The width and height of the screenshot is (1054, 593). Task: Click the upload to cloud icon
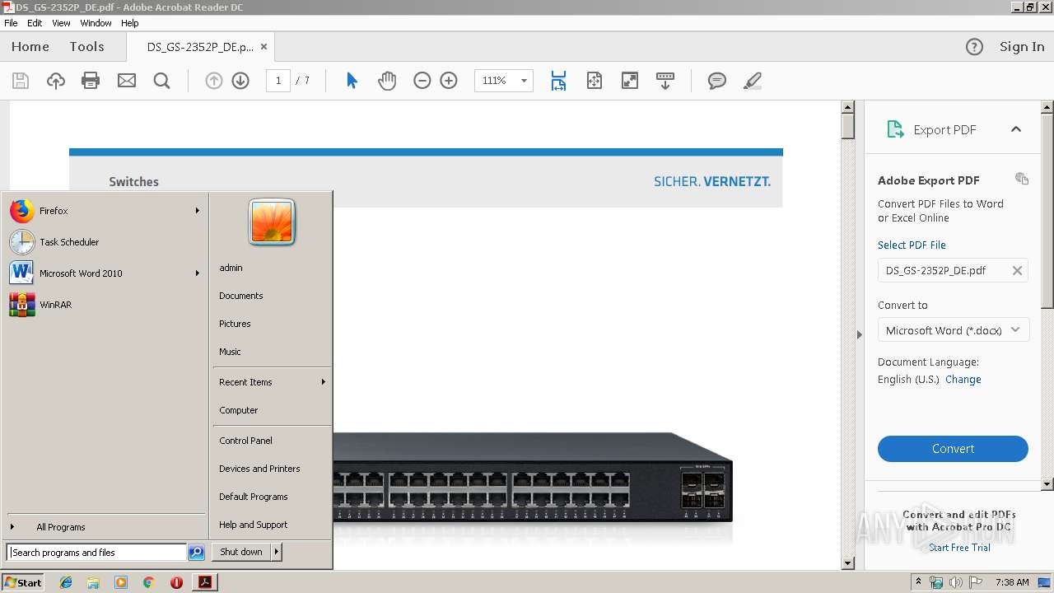(56, 81)
